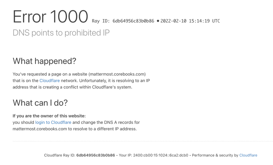The width and height of the screenshot is (273, 165).
Task: Click the 'What can I do?' heading
Action: point(40,103)
